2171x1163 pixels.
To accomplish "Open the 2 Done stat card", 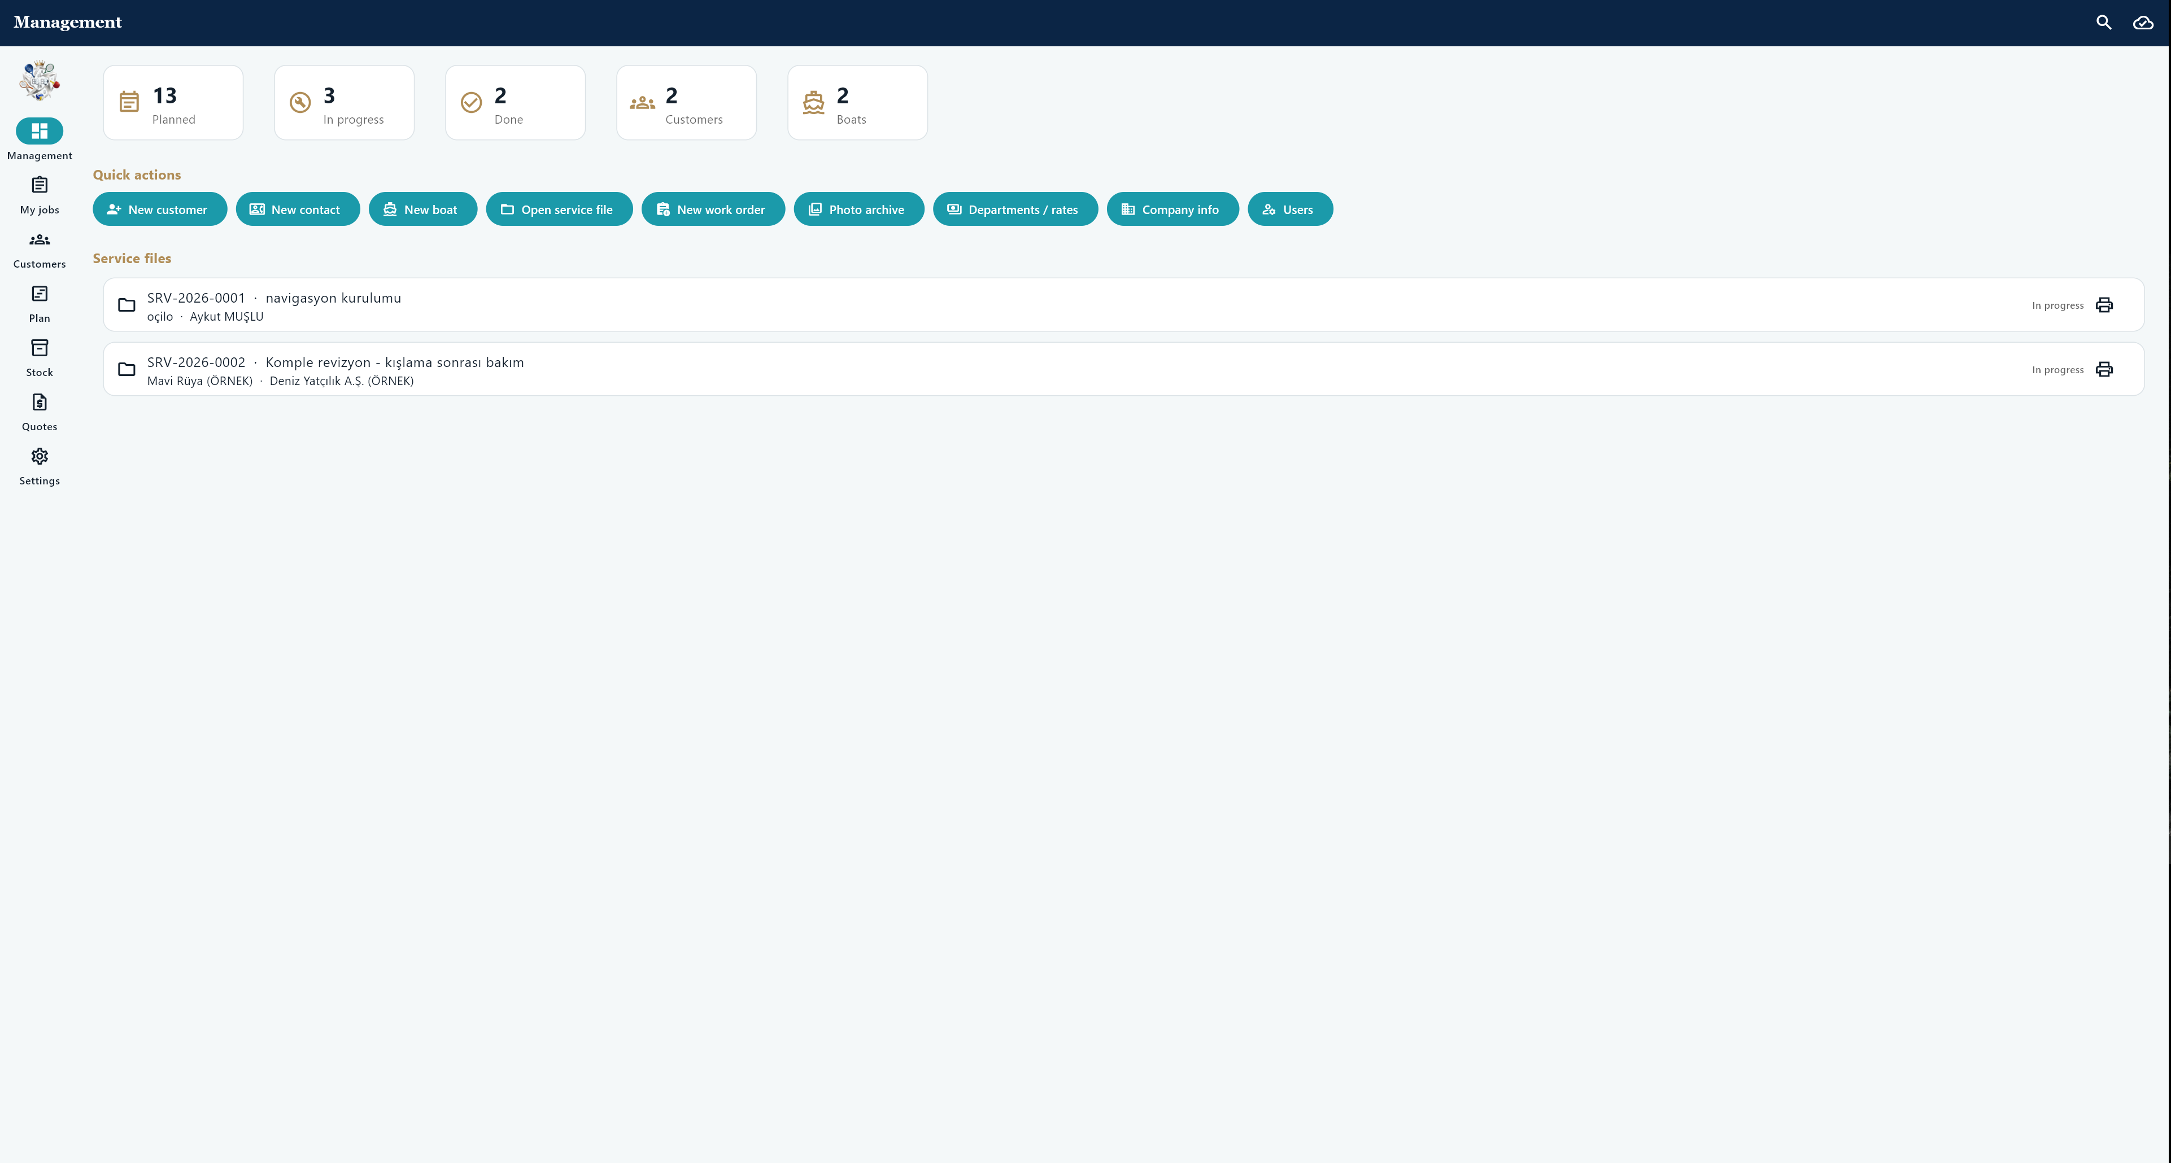I will click(515, 103).
